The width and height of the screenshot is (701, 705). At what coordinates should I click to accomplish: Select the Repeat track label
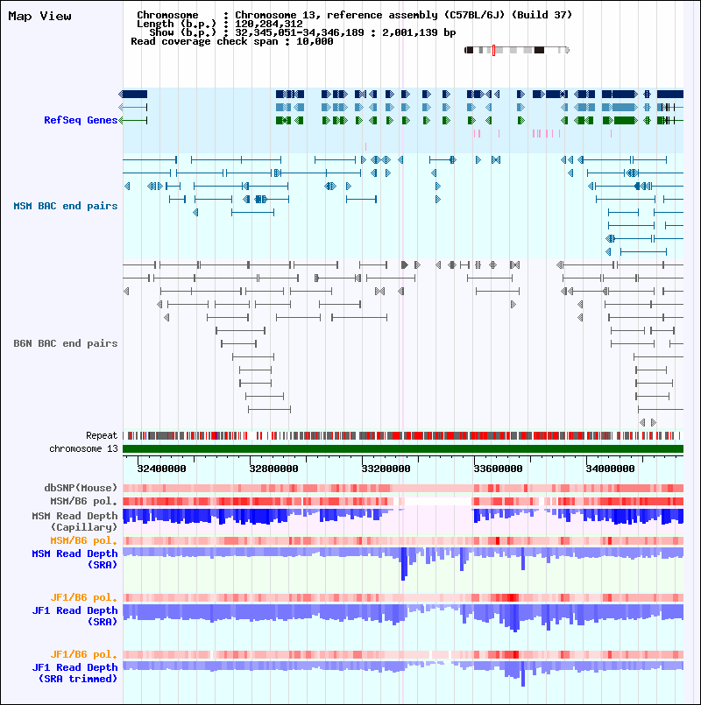(x=102, y=435)
